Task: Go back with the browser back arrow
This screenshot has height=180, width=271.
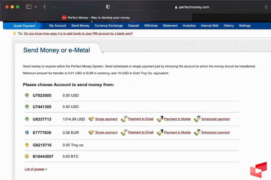Action: point(45,7)
